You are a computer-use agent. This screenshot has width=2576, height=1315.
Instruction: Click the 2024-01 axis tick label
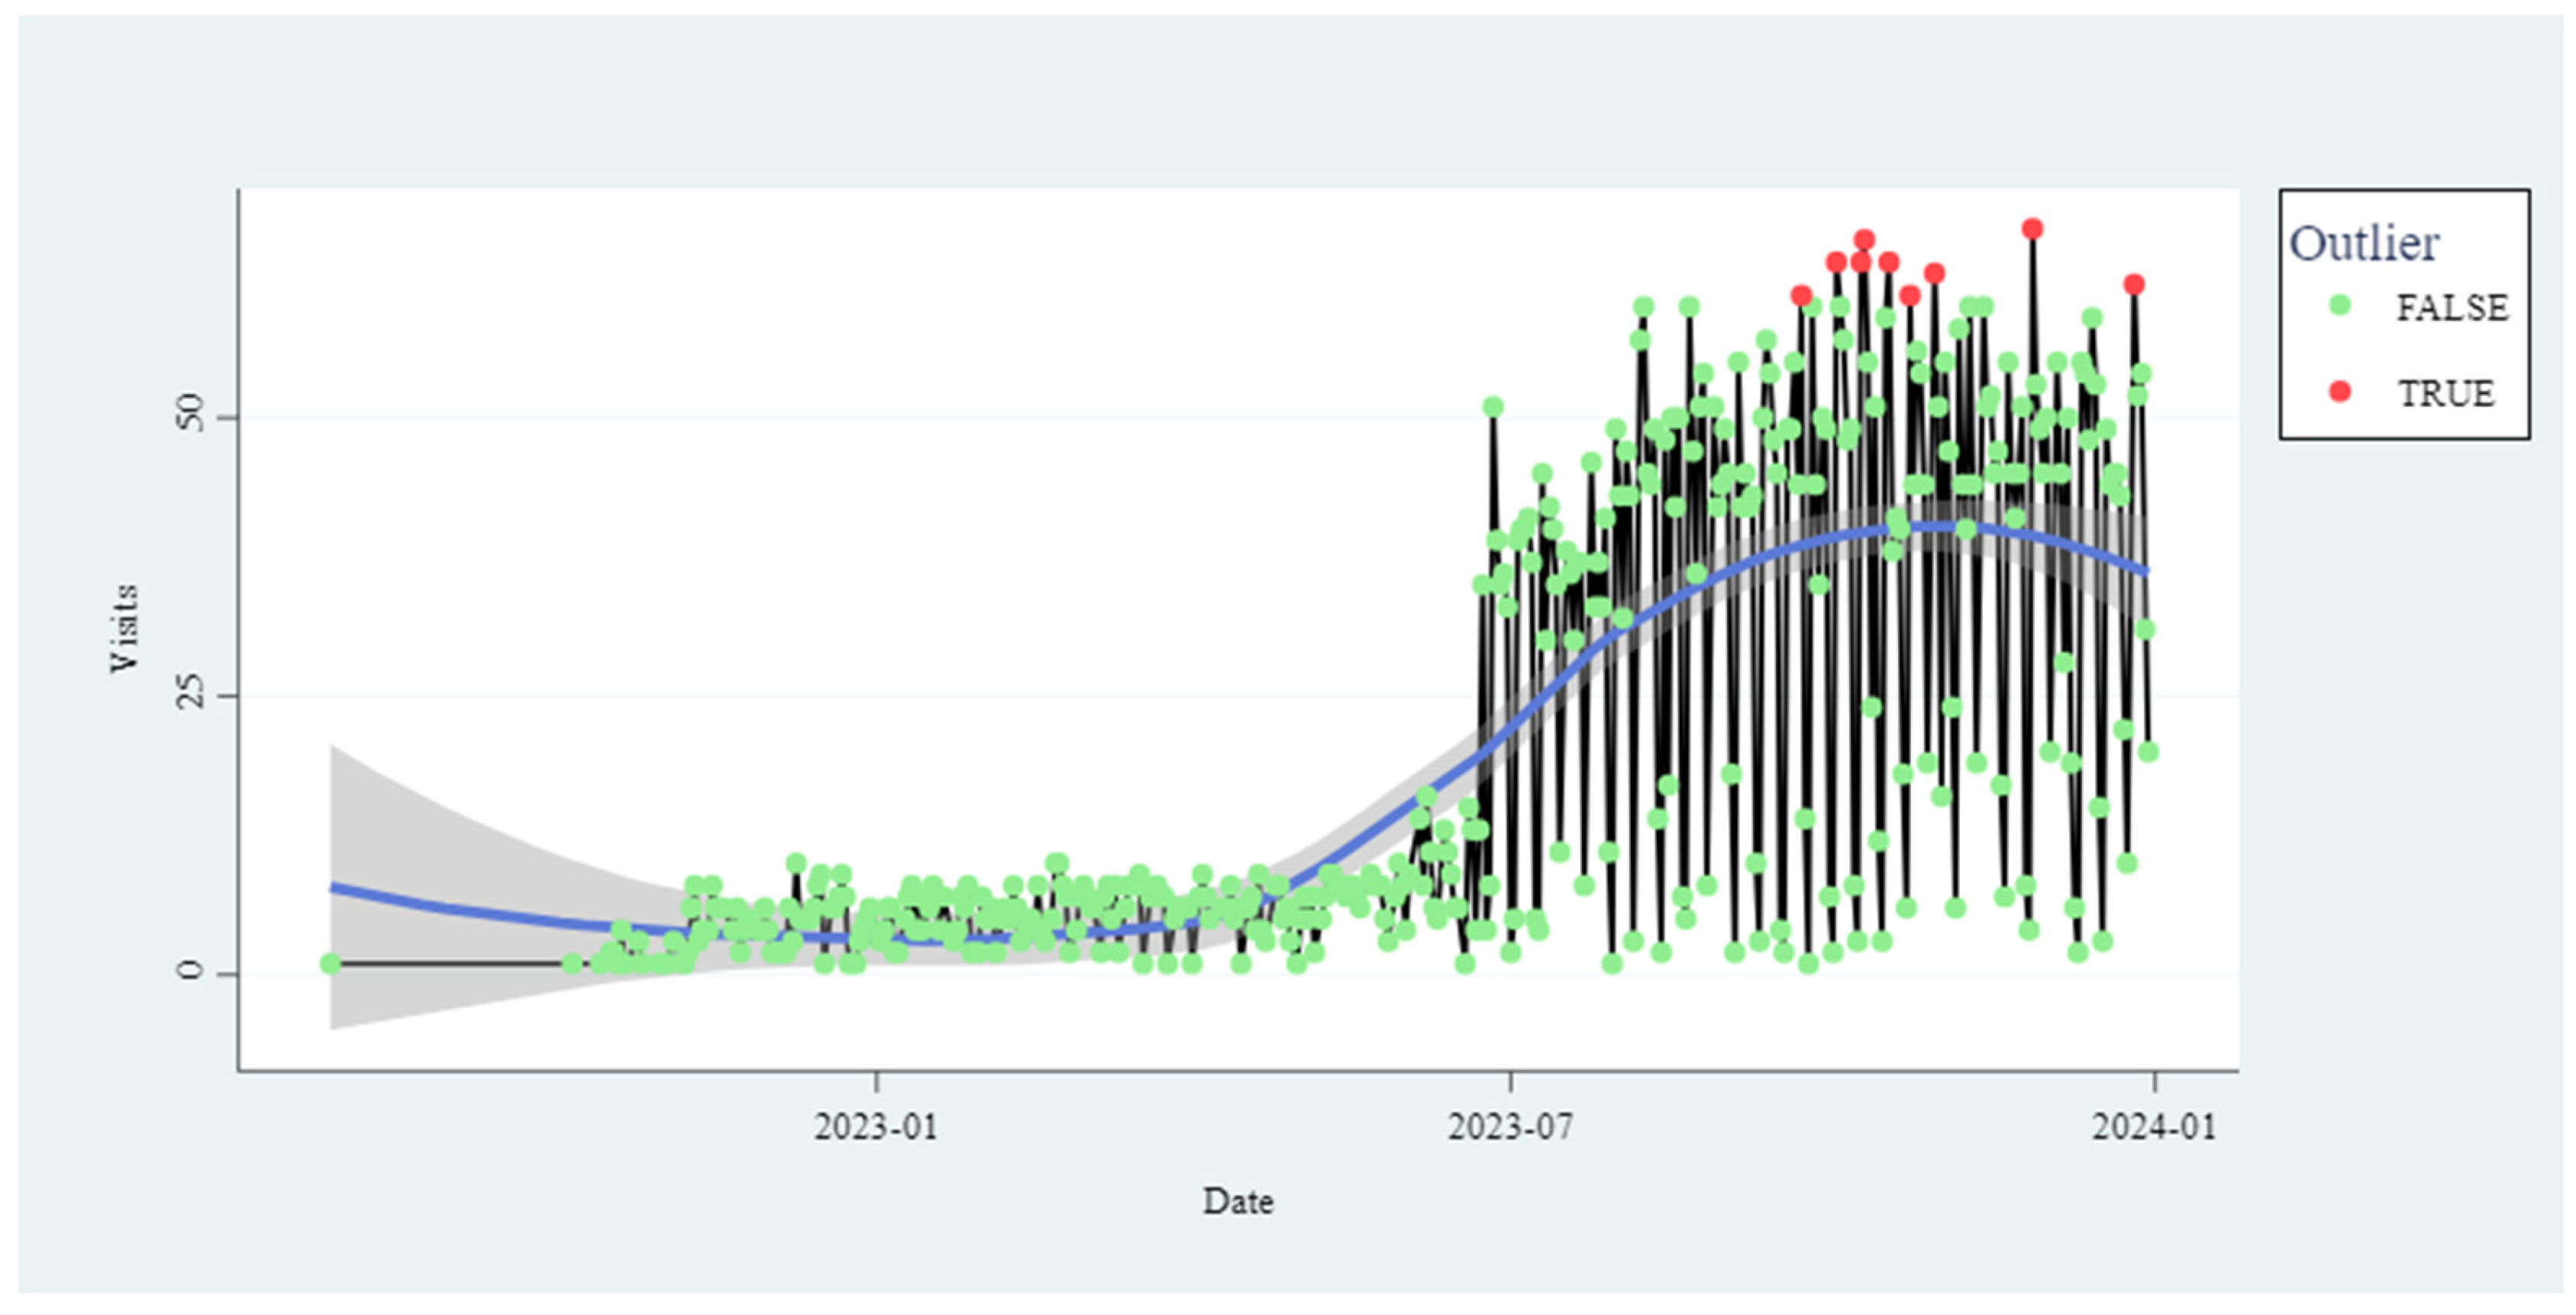(x=2154, y=1127)
